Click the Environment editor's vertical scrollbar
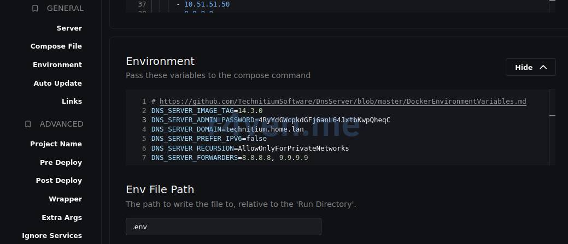This screenshot has height=244, width=568. [x=552, y=116]
